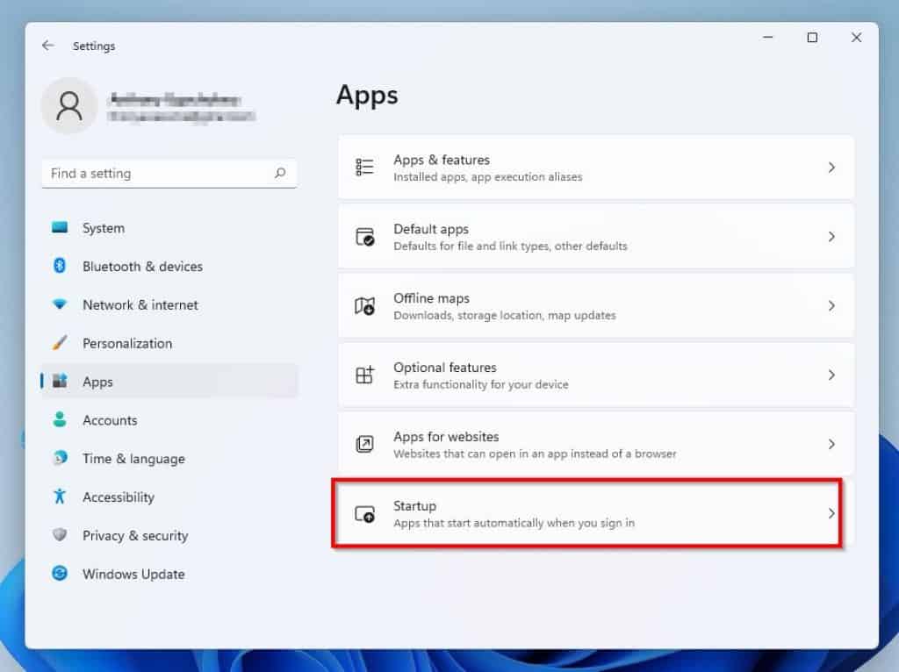Click the Apps for websites icon
This screenshot has width=899, height=672.
[x=364, y=444]
